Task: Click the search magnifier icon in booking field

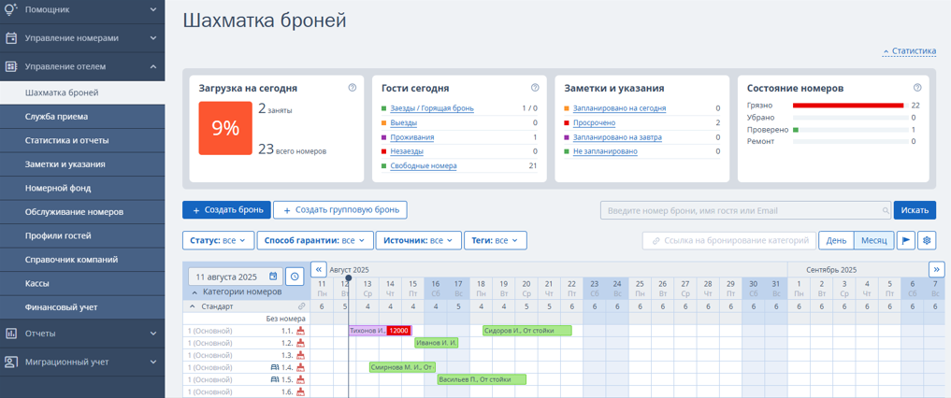Action: pyautogui.click(x=886, y=211)
